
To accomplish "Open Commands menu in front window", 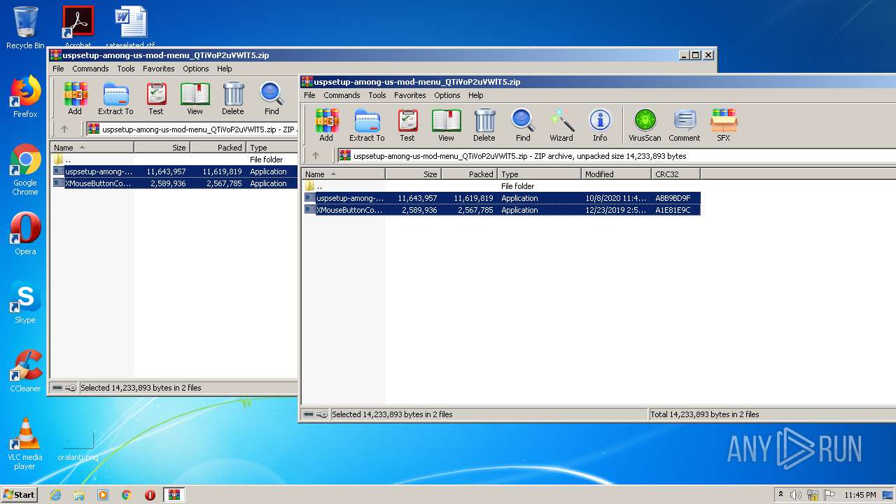I will pyautogui.click(x=342, y=95).
